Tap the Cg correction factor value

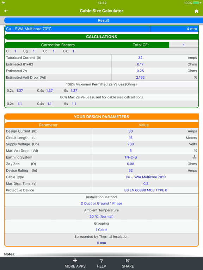tap(34, 51)
